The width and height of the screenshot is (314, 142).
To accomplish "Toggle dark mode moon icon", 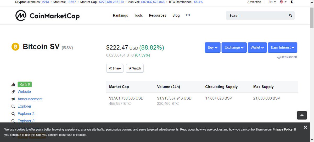I will [292, 2].
